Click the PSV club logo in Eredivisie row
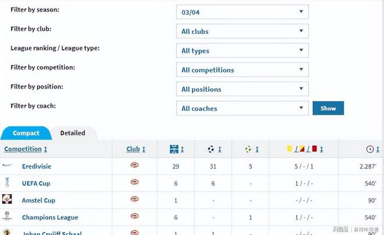The image size is (384, 235). point(134,166)
